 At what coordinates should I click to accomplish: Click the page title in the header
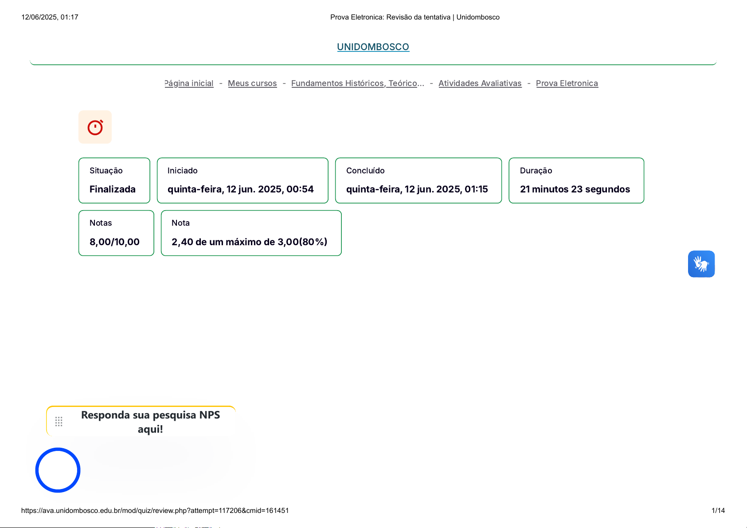tap(415, 17)
